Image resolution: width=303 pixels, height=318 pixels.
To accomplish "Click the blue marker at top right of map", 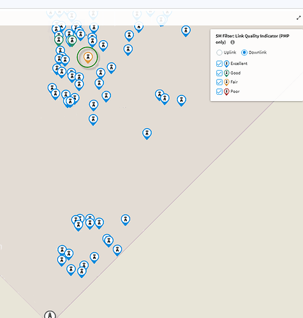I will 186,31.
